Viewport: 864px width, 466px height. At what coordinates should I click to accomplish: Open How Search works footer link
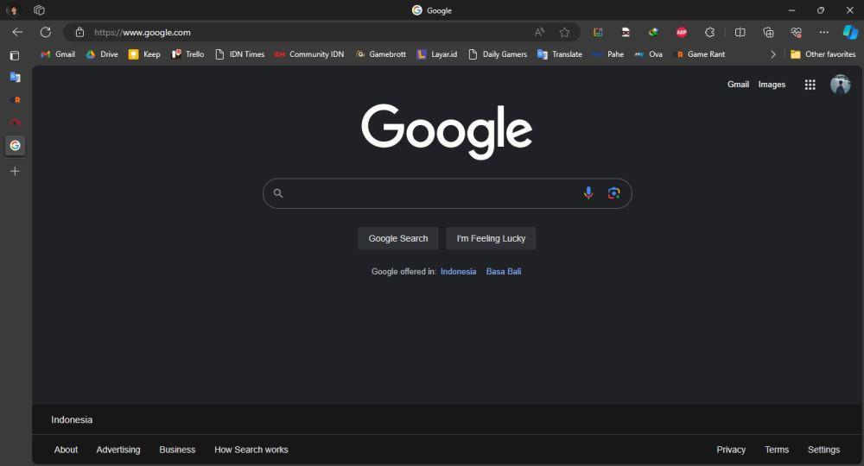click(x=251, y=450)
